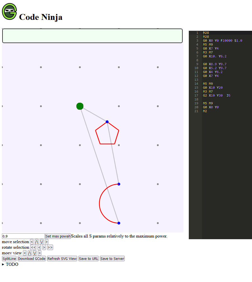The height and width of the screenshot is (282, 252).
Task: Click code line 'G0 X10. Y6.2'
Action: click(215, 56)
